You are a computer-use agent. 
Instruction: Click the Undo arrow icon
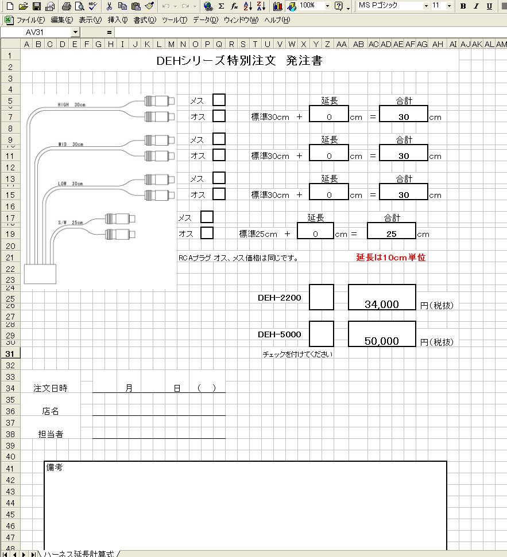(166, 6)
